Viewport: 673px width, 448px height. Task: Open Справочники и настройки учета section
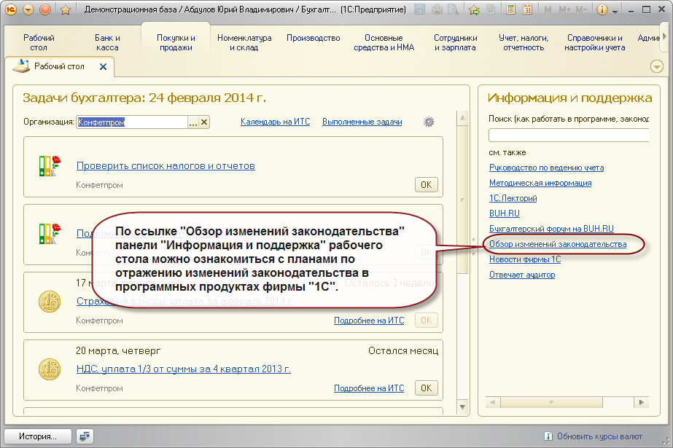point(594,43)
